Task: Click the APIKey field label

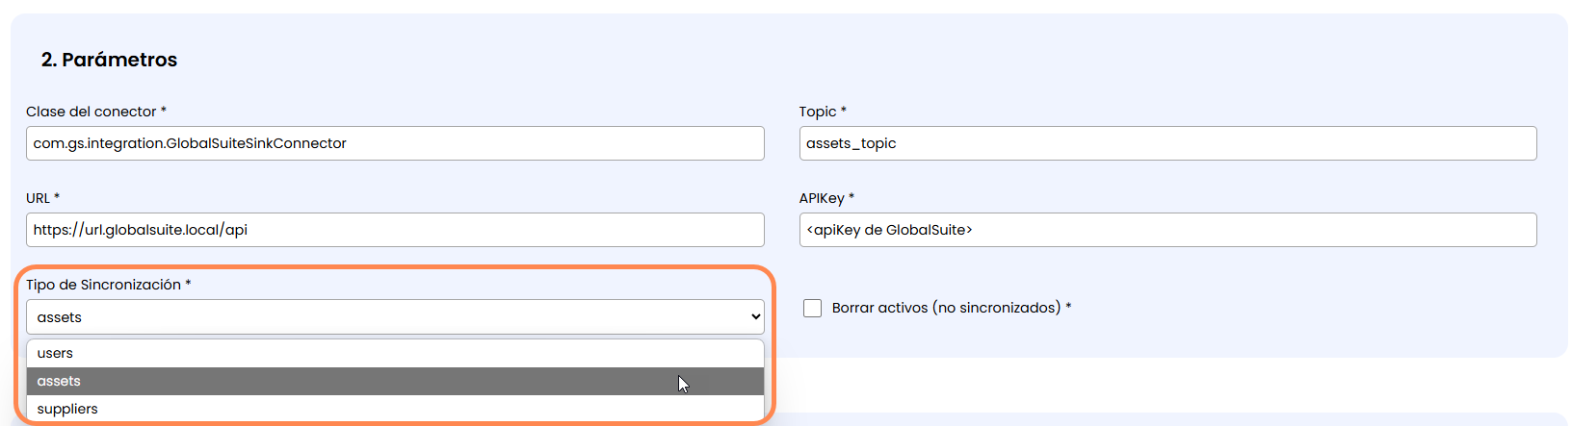Action: [821, 198]
